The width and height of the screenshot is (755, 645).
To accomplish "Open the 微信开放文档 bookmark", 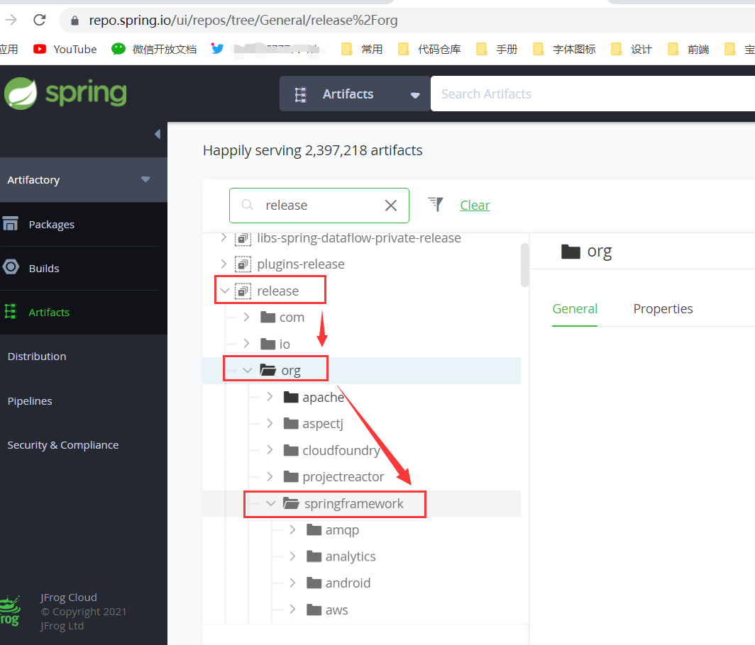I will 154,49.
